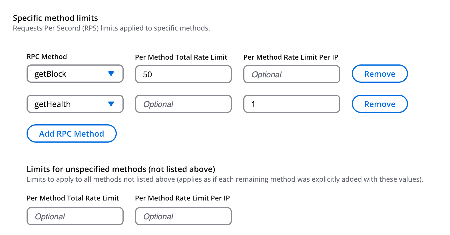Click unspecified methods per-IP rate limit field
Image resolution: width=450 pixels, height=235 pixels.
pos(183,216)
